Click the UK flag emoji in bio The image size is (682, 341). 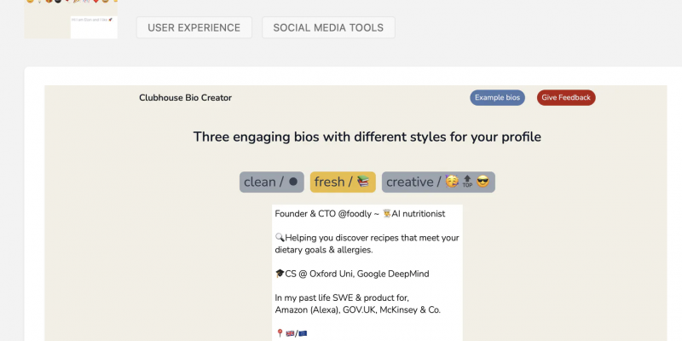point(291,333)
